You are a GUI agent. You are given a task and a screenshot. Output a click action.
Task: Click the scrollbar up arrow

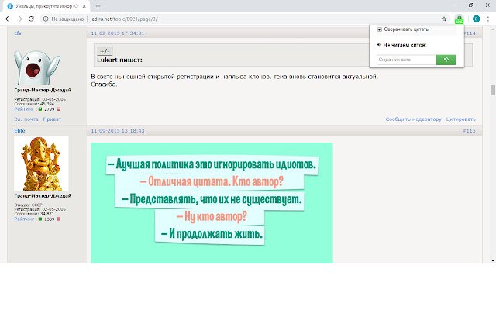(x=493, y=29)
